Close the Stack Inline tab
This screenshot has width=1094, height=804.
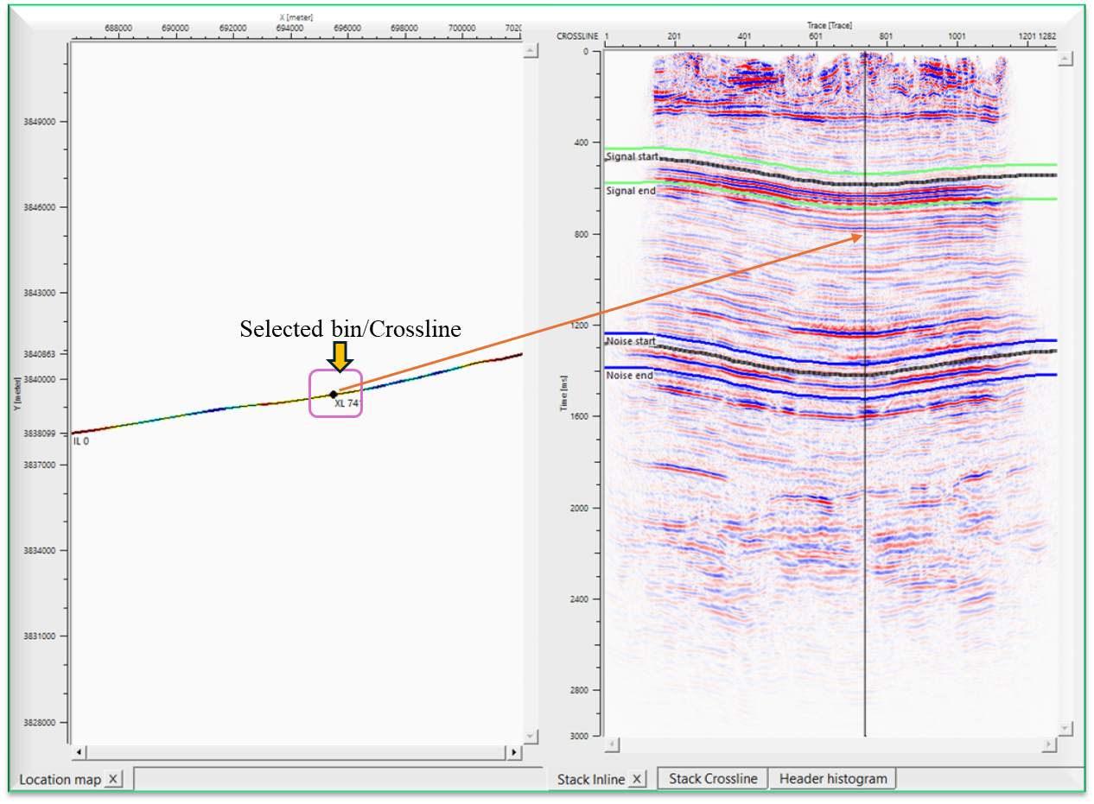click(x=637, y=779)
